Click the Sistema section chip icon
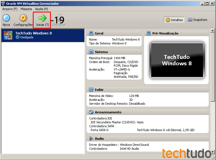The width and height of the screenshot is (216, 160). (91, 52)
